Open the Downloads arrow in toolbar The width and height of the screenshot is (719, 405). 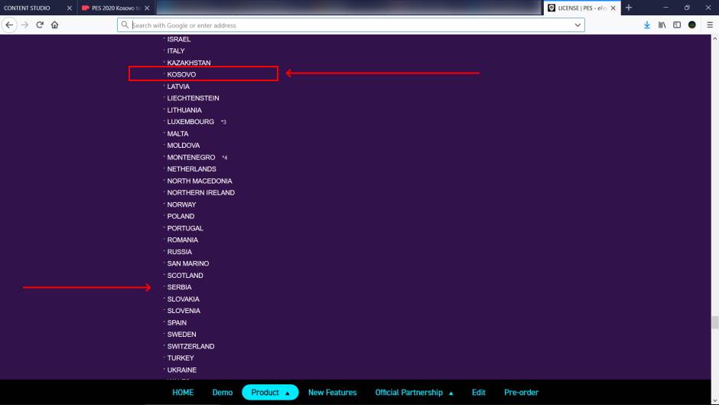pyautogui.click(x=647, y=24)
